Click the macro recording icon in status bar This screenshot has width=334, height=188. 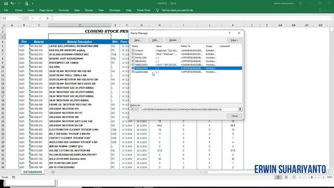click(x=14, y=178)
